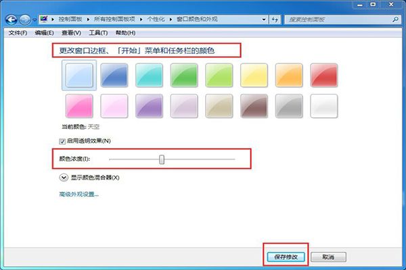Expand arrow after 控制面板 breadcrumb
Viewport: 406px width, 270px height.
click(88, 20)
